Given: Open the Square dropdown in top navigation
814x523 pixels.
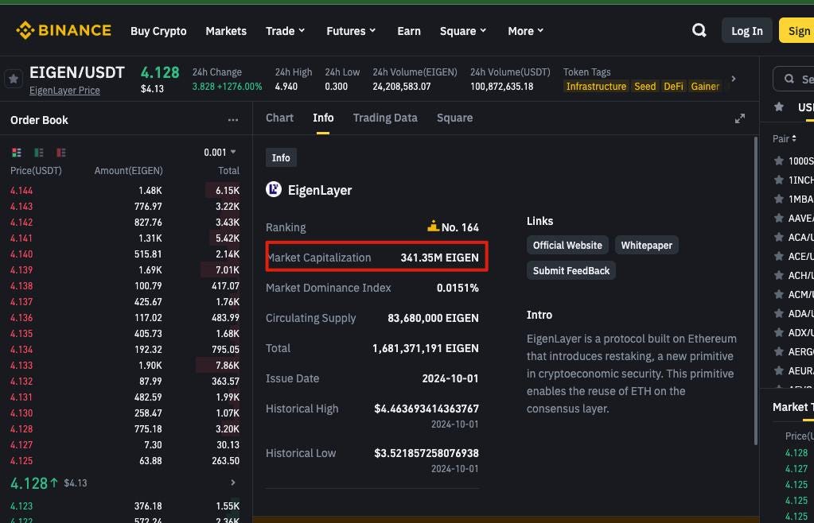Looking at the screenshot, I should 463,31.
